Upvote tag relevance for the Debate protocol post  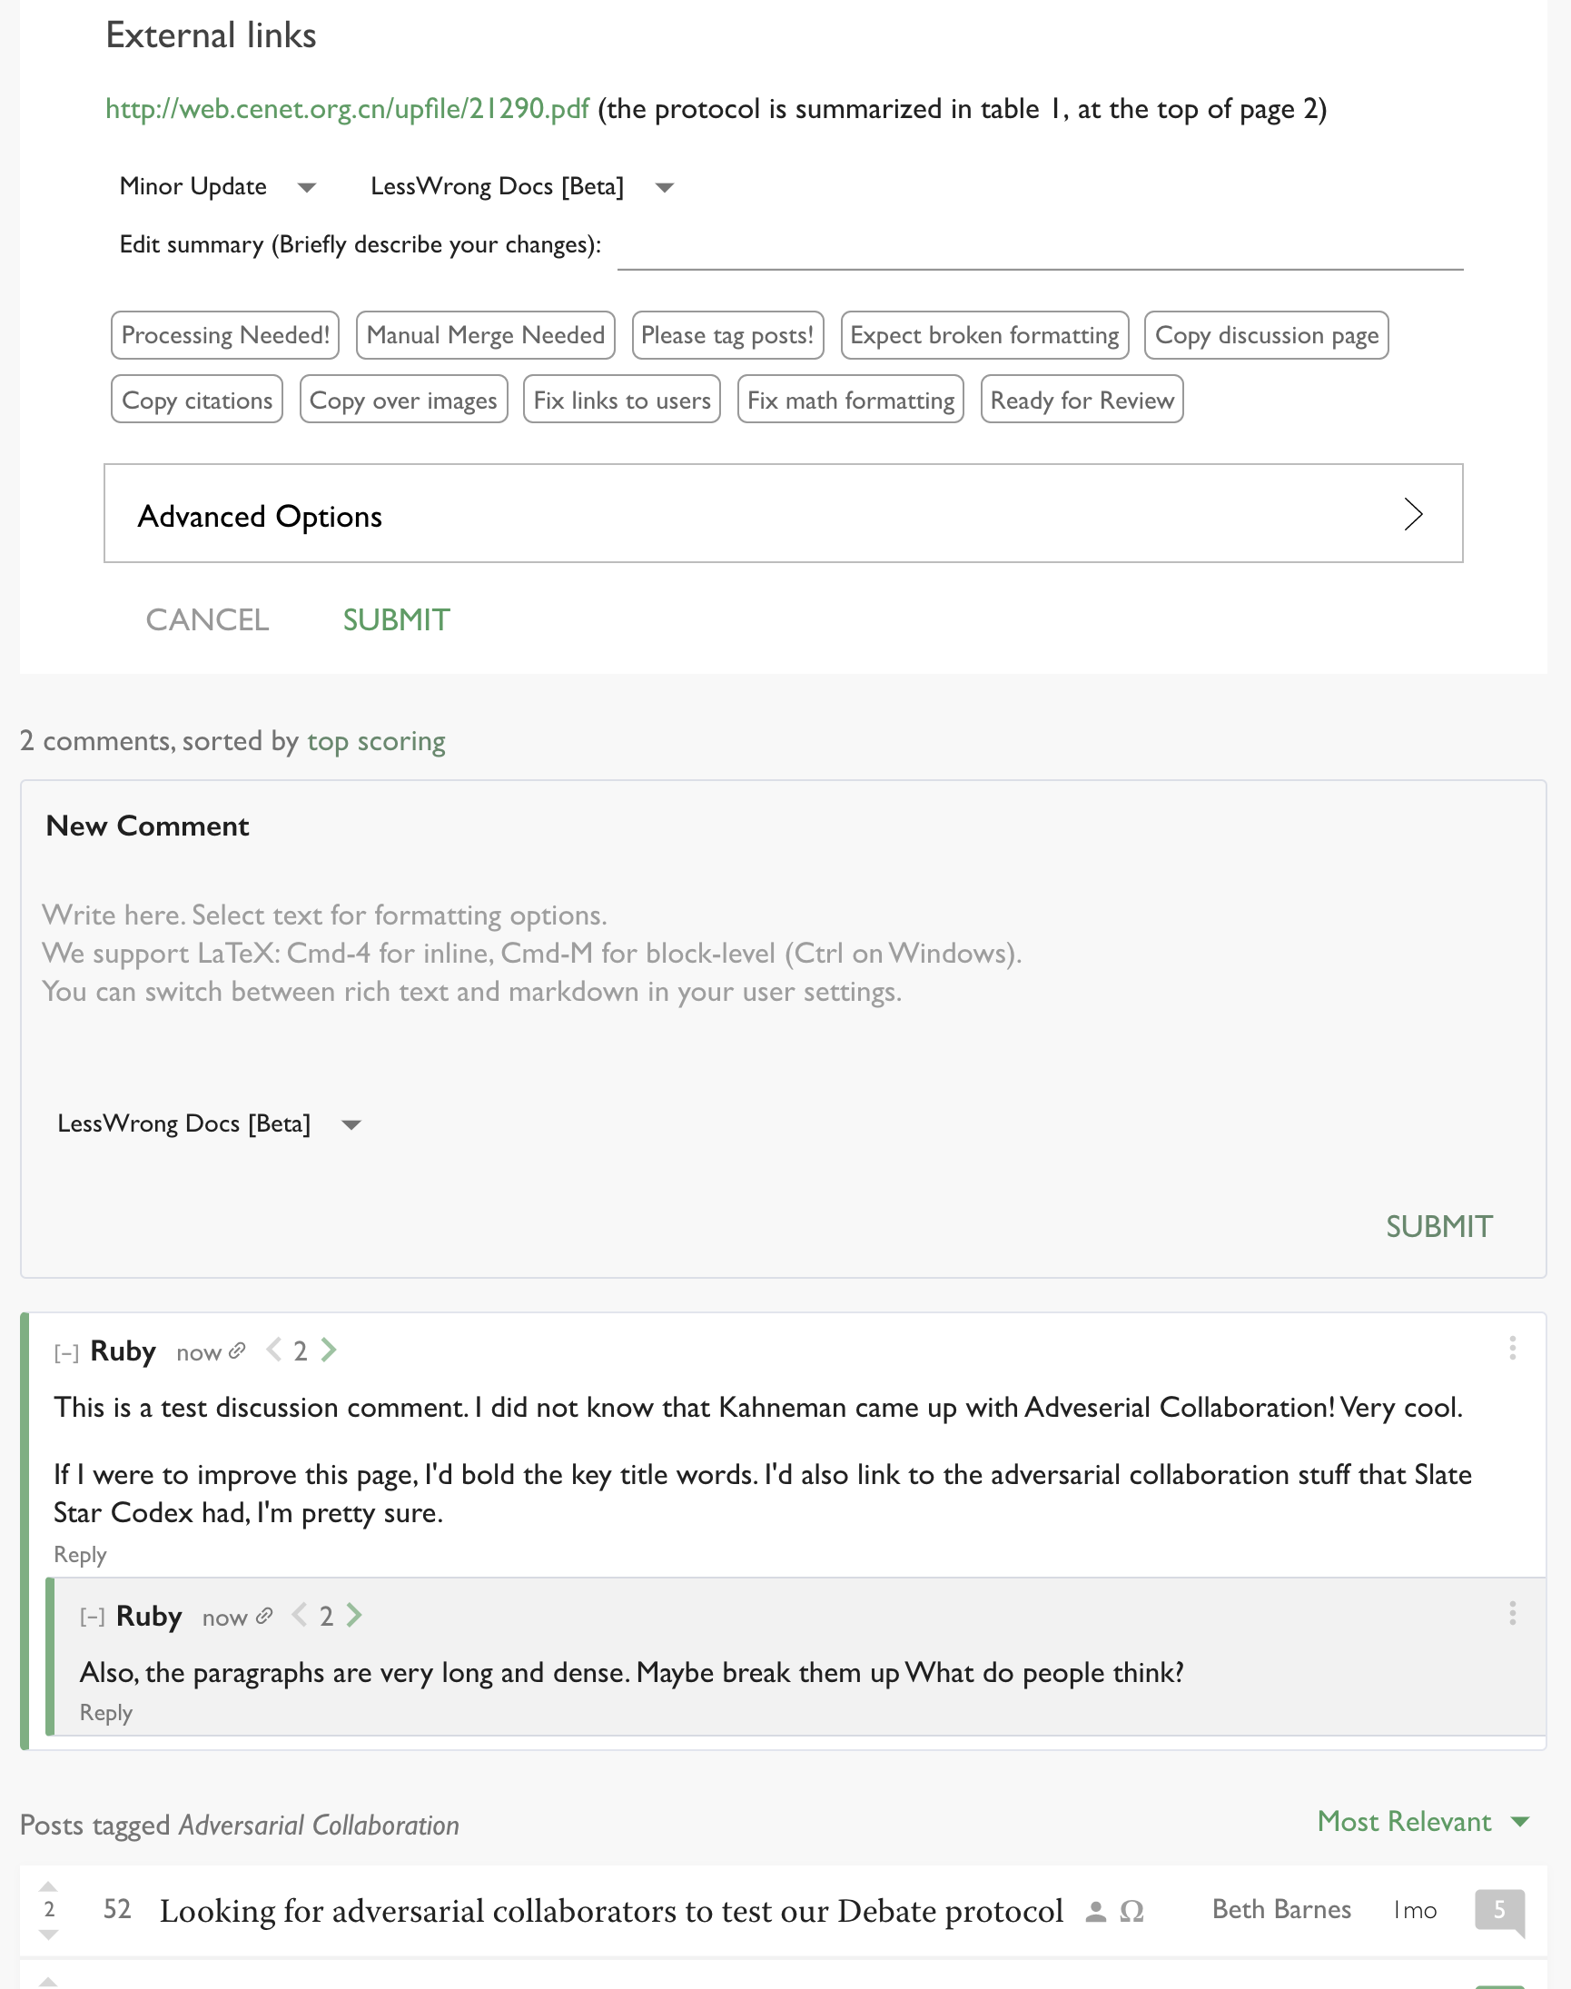[x=50, y=1886]
